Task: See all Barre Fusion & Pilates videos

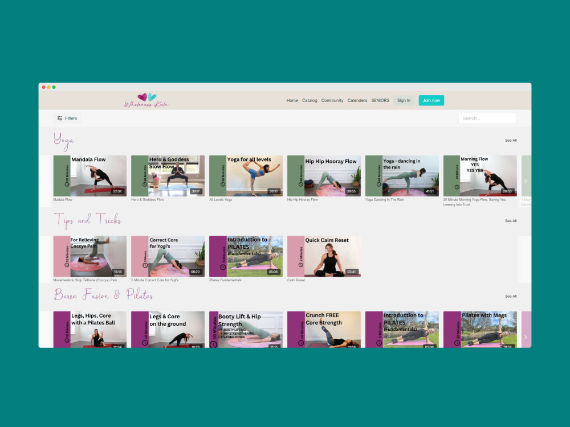Action: point(510,296)
